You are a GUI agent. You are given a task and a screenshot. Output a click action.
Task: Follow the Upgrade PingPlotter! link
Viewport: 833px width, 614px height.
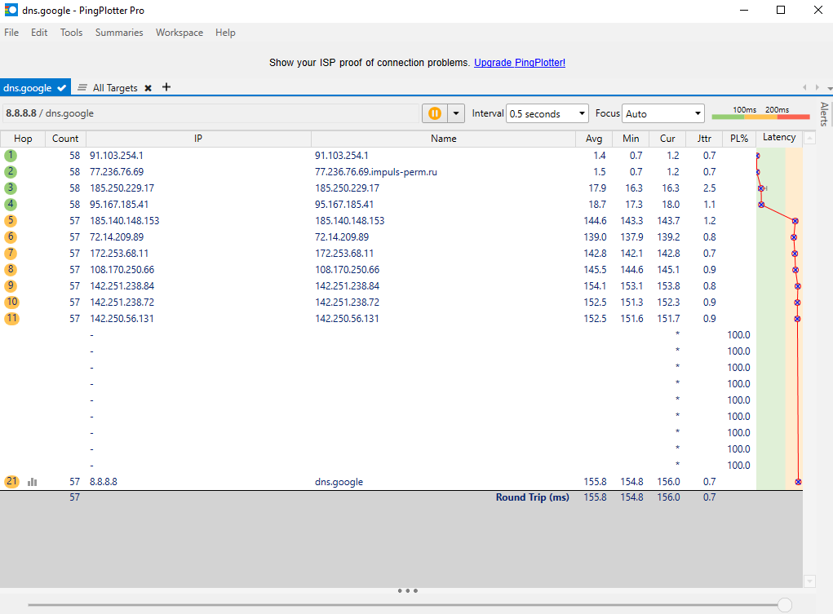coord(520,63)
